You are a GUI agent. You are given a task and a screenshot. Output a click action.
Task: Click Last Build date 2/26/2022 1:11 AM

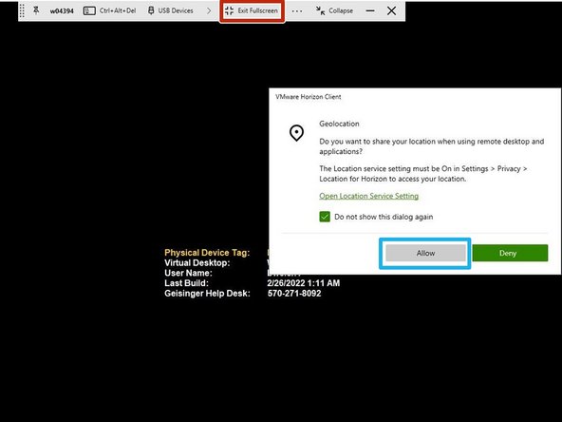point(303,283)
